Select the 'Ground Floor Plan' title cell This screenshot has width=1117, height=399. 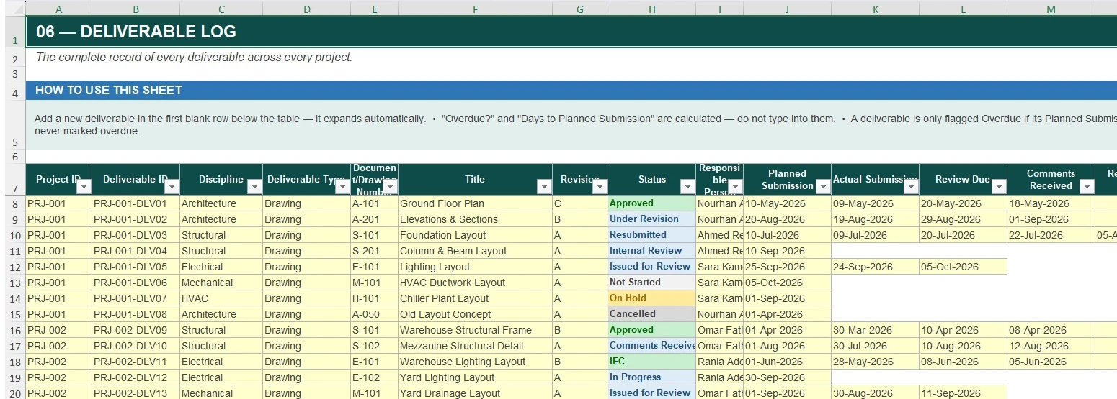coord(475,203)
